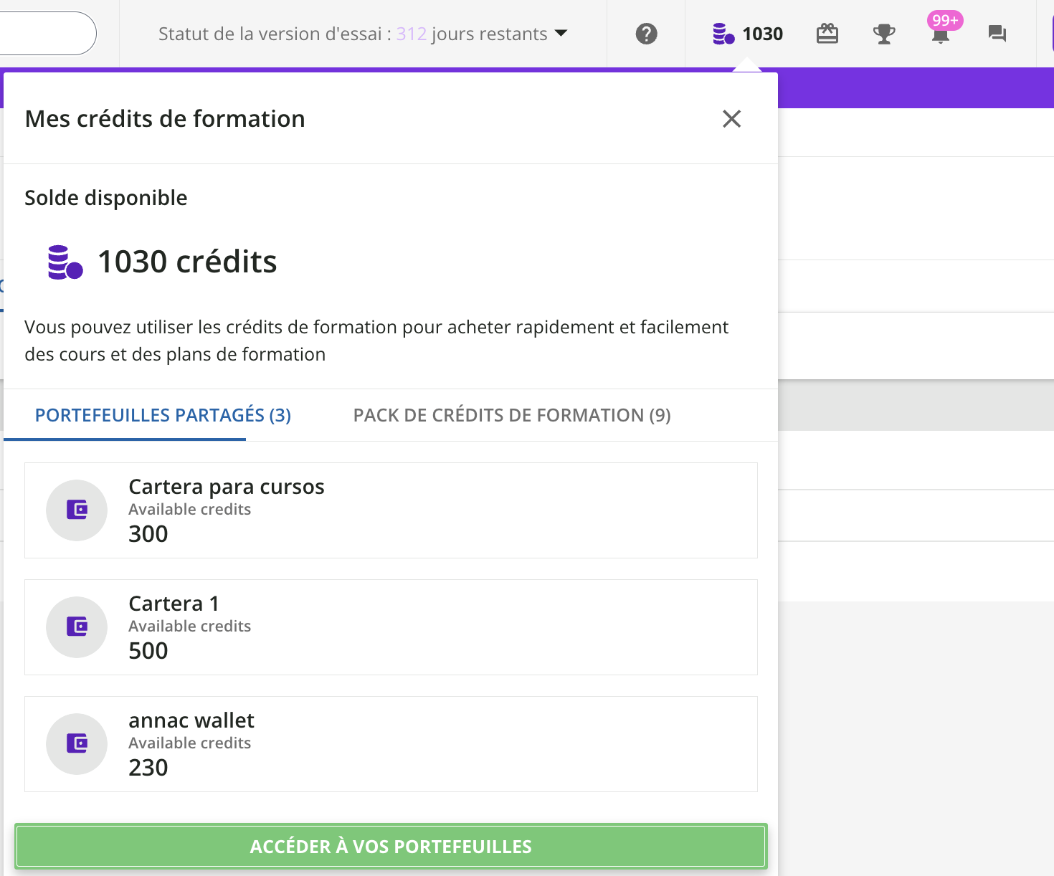This screenshot has width=1054, height=876.
Task: Switch to Portefeuilles partagés (3) tab
Action: coord(163,415)
